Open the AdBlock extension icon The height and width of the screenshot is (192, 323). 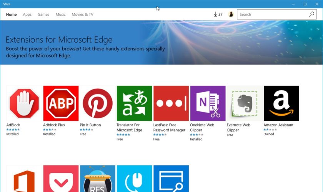click(x=24, y=103)
